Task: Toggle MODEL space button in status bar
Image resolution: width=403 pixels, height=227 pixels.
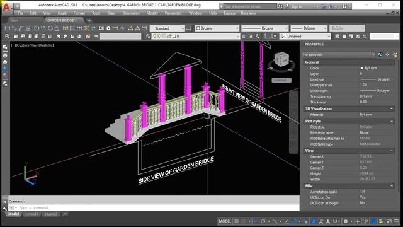Action: click(225, 221)
